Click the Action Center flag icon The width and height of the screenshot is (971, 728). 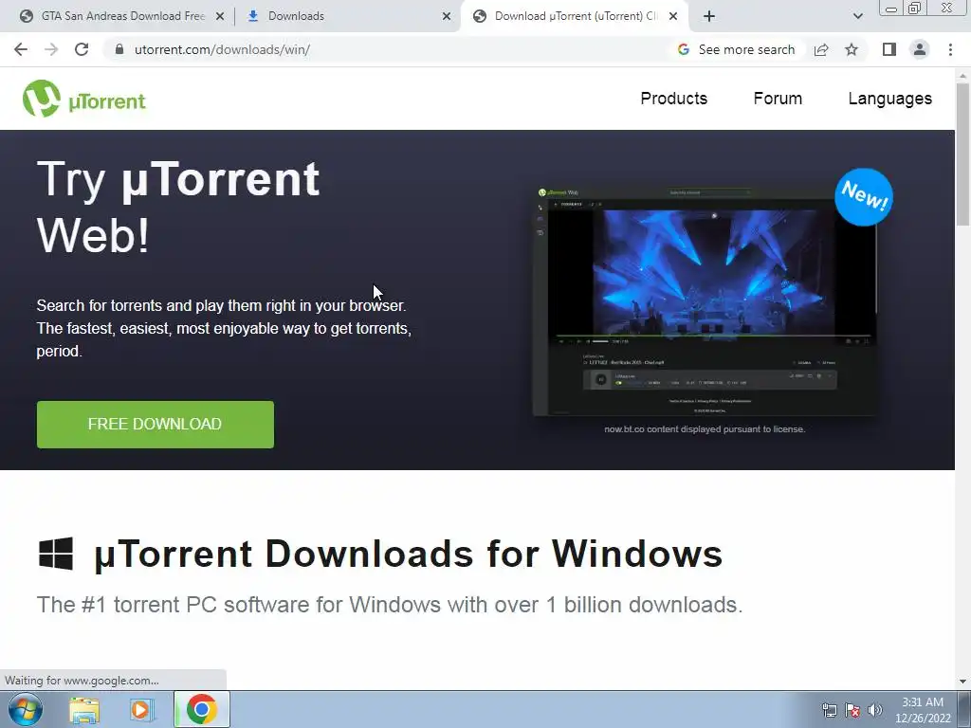(852, 710)
